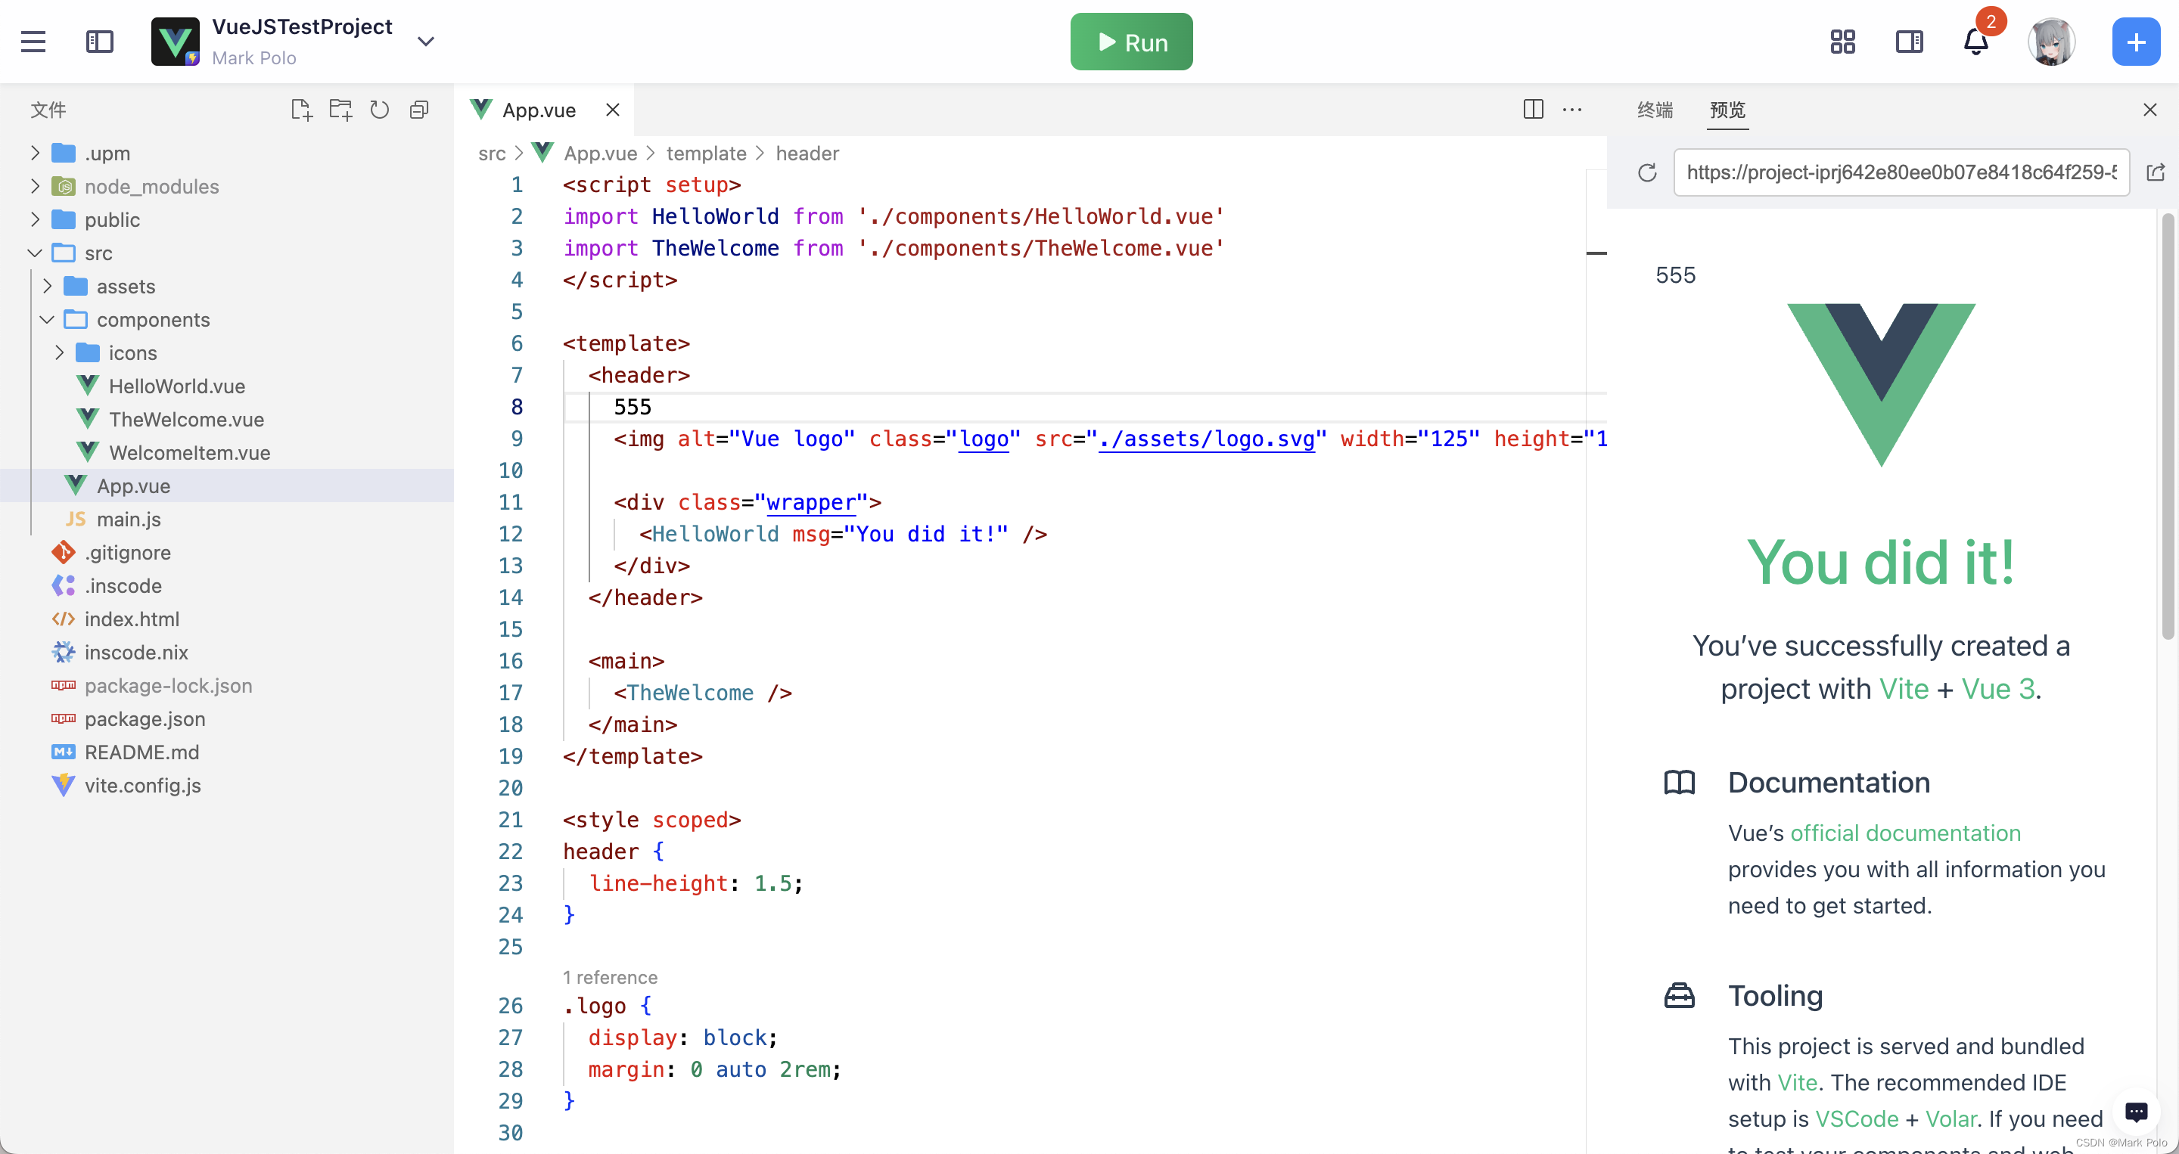Click ./assets/logo.svg path in code

pos(1206,439)
